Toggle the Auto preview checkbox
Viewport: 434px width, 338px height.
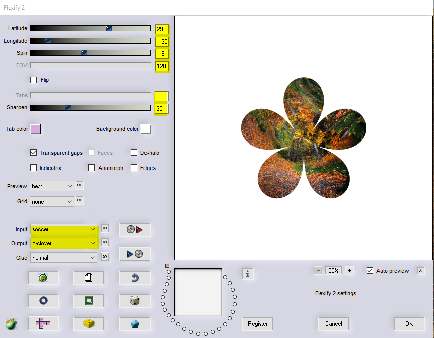(x=370, y=270)
